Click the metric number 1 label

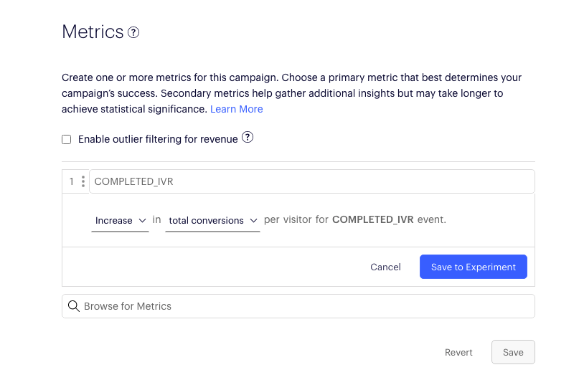[x=72, y=181]
